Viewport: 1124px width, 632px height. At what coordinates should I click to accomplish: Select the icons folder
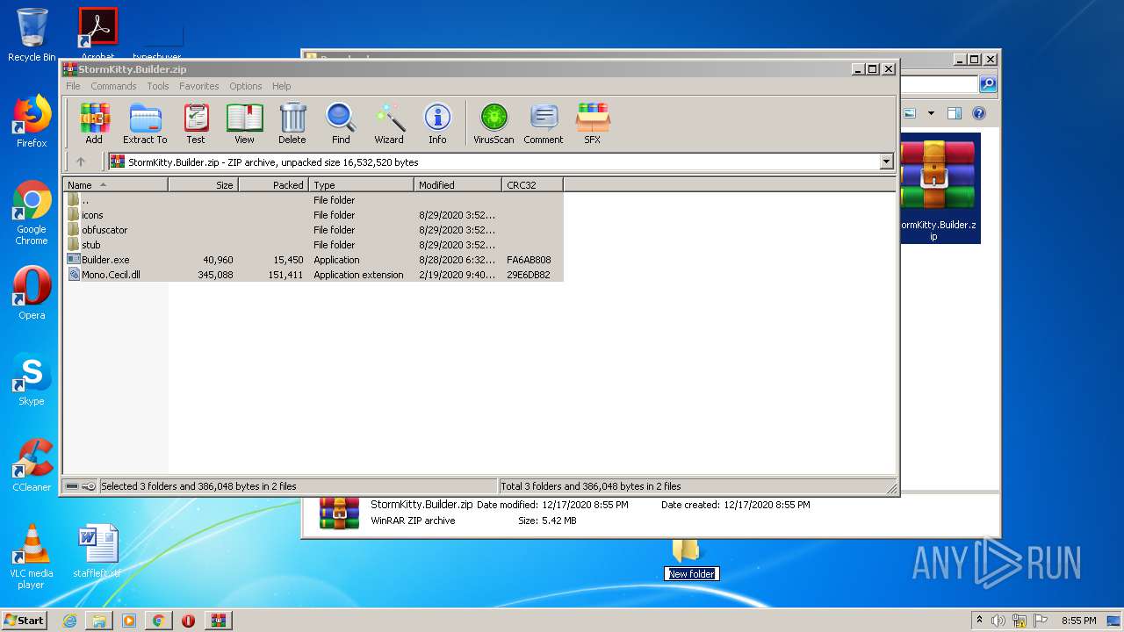pyautogui.click(x=313, y=215)
